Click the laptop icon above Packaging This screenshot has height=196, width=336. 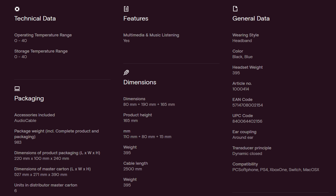pyautogui.click(x=17, y=89)
